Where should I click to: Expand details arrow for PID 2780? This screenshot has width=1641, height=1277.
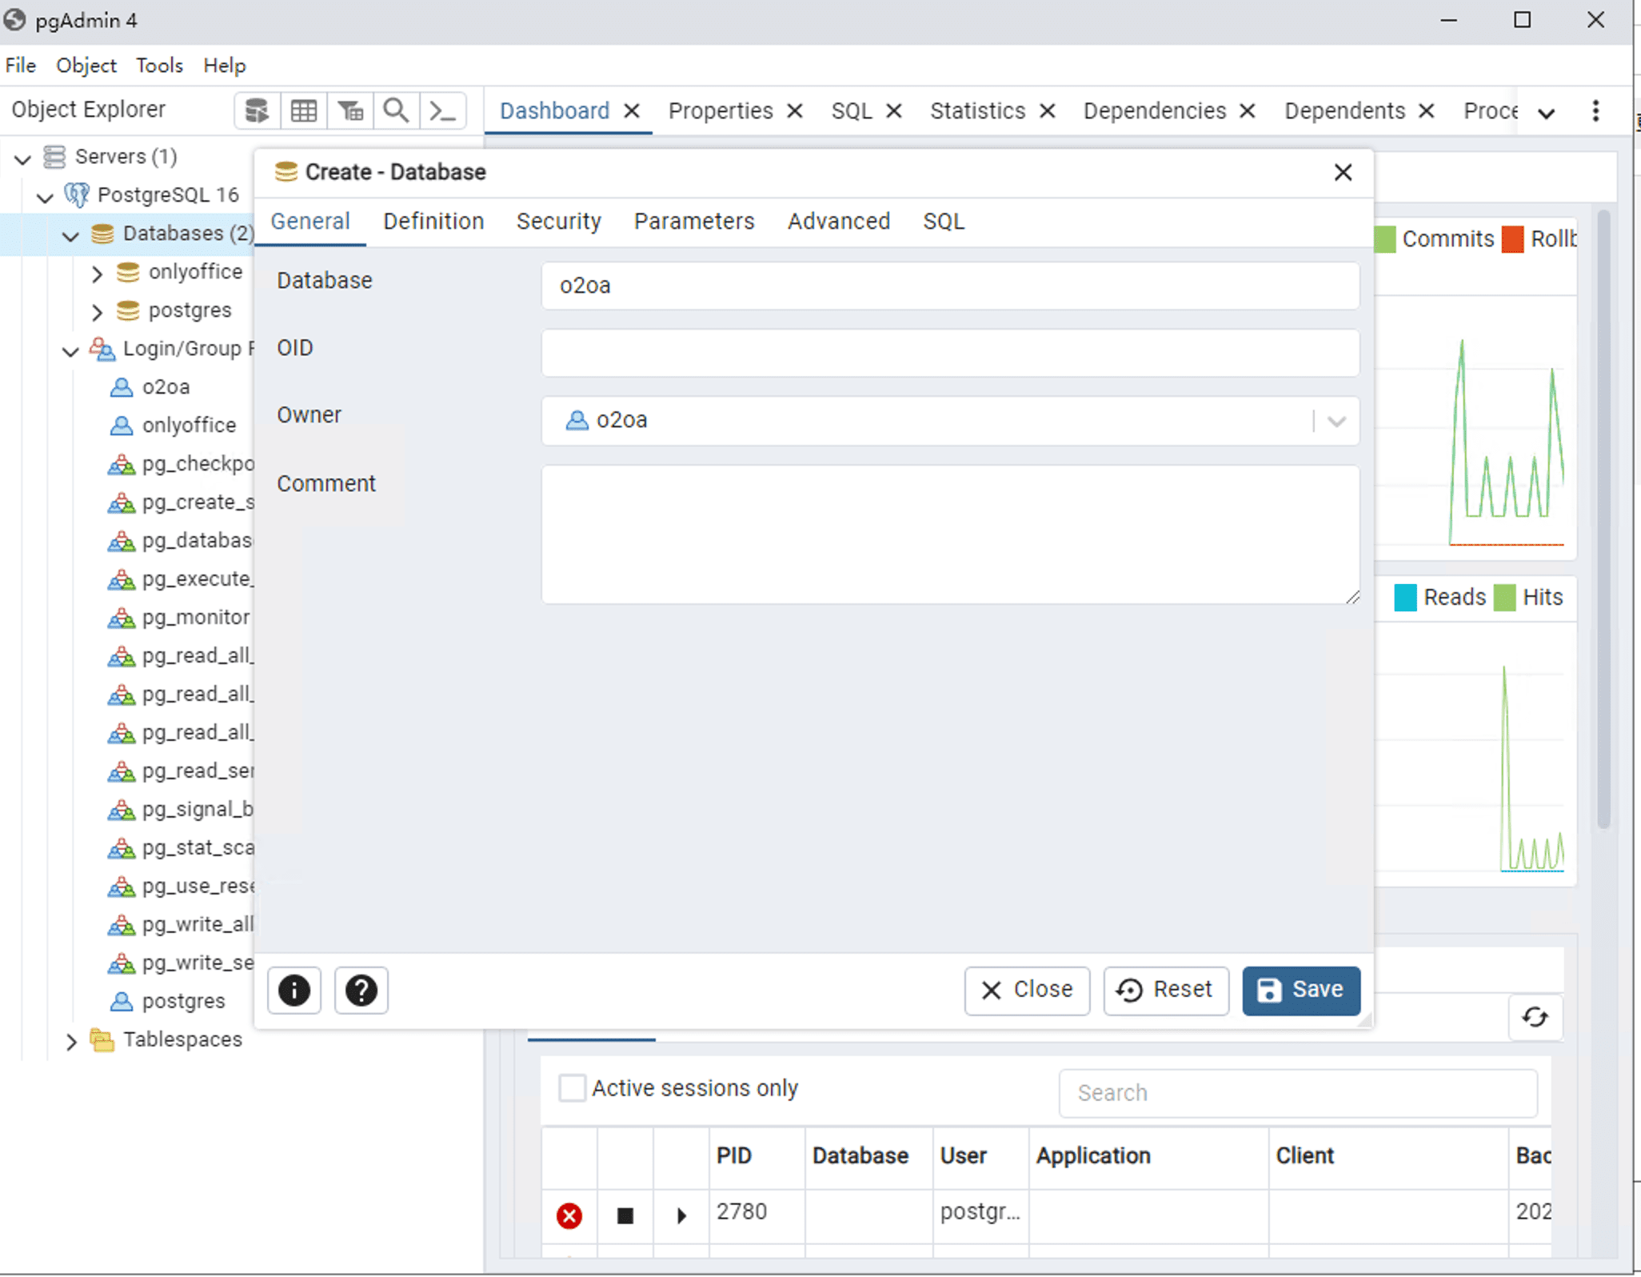pyautogui.click(x=681, y=1215)
